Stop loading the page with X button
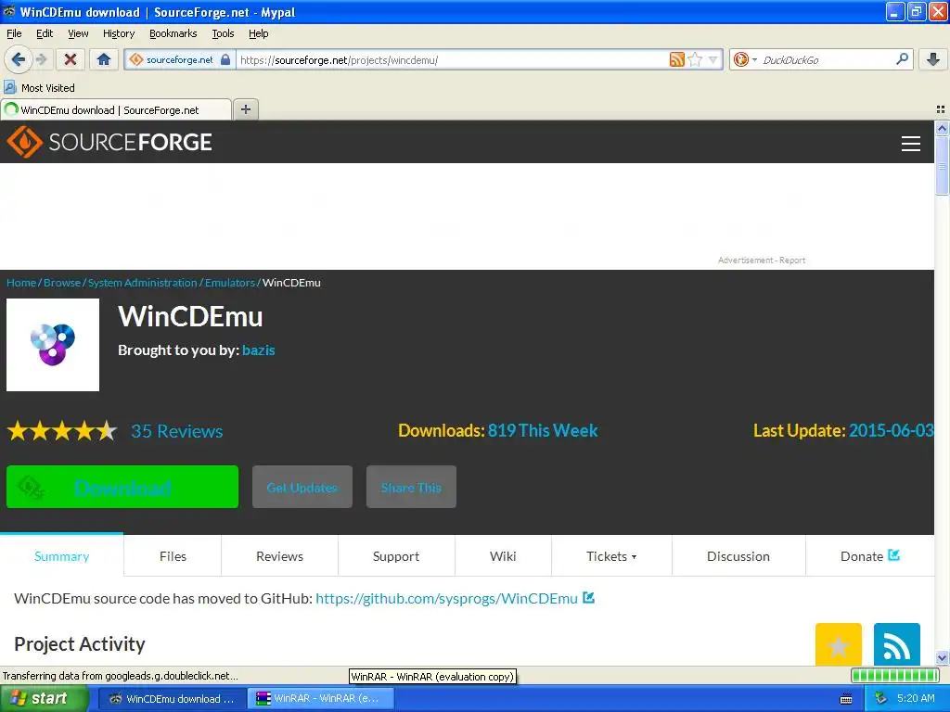This screenshot has height=712, width=950. tap(71, 59)
